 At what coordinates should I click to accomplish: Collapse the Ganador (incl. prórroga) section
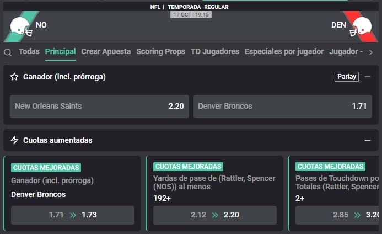[368, 77]
